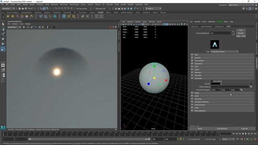Image resolution: width=258 pixels, height=145 pixels.
Task: Open the Modeling menu set dropdown
Action: pos(8,8)
